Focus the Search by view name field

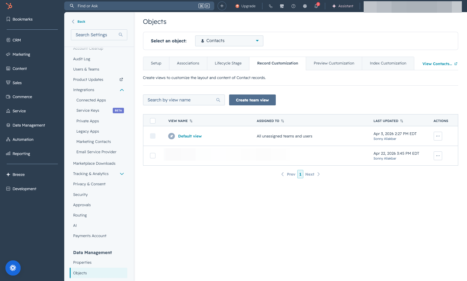[x=184, y=100]
